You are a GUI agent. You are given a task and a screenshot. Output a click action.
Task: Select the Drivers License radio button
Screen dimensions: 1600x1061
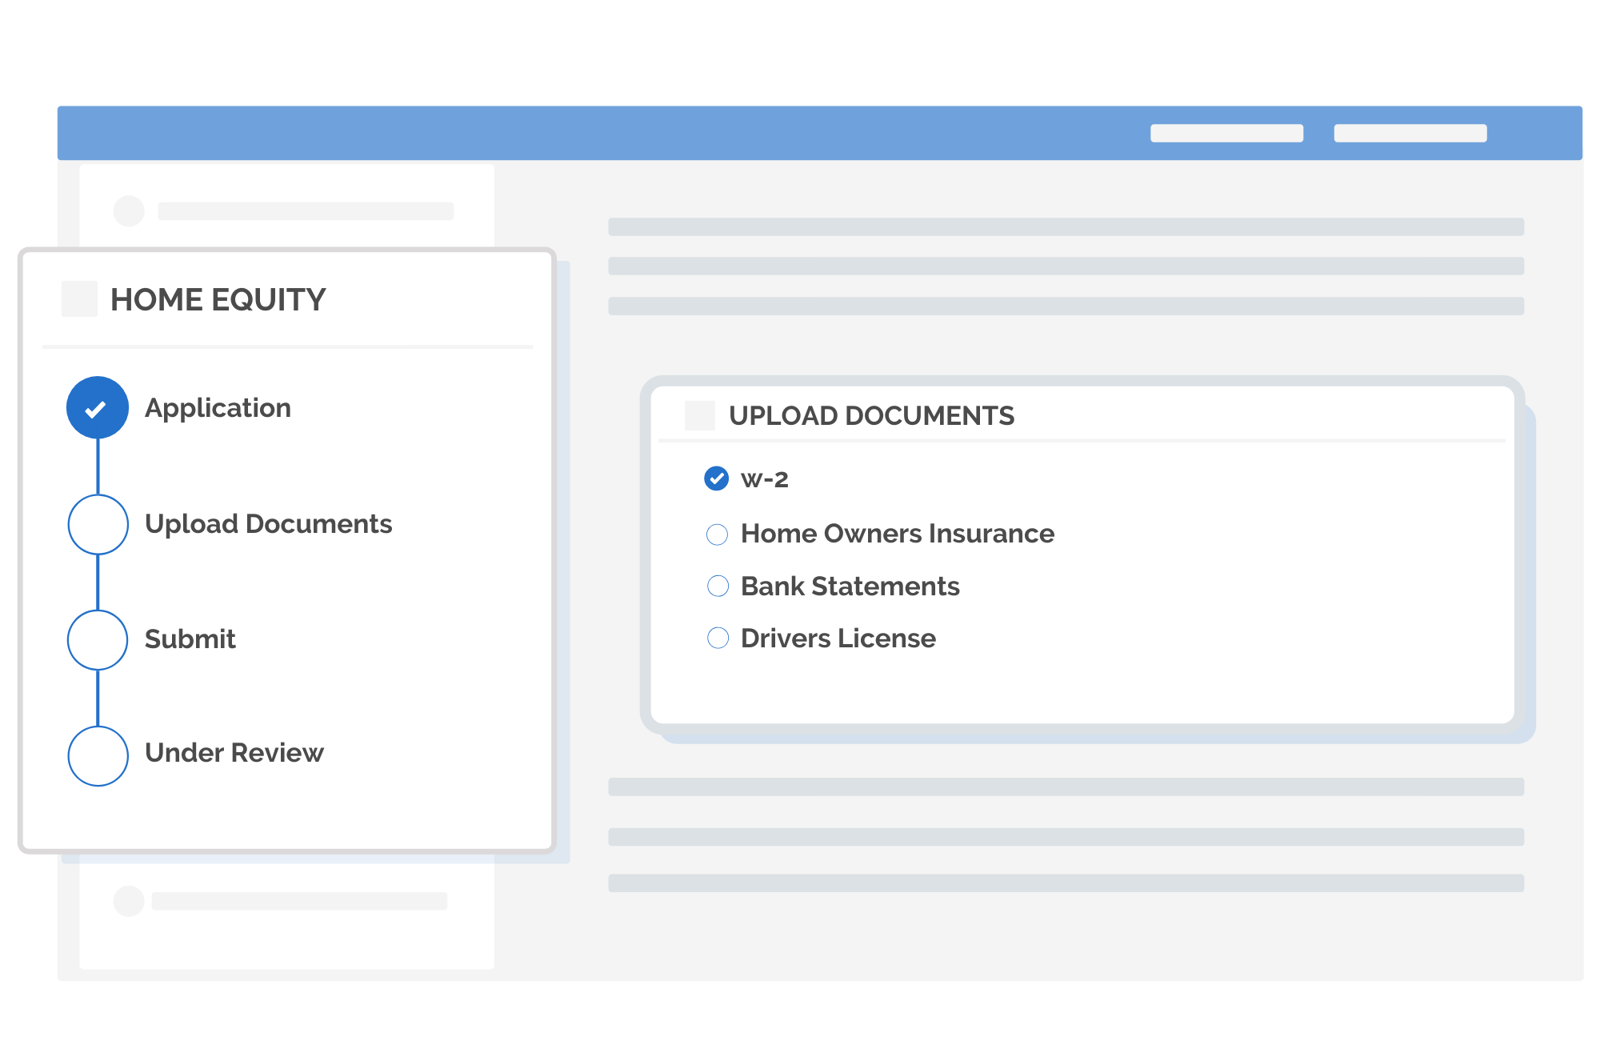[718, 638]
